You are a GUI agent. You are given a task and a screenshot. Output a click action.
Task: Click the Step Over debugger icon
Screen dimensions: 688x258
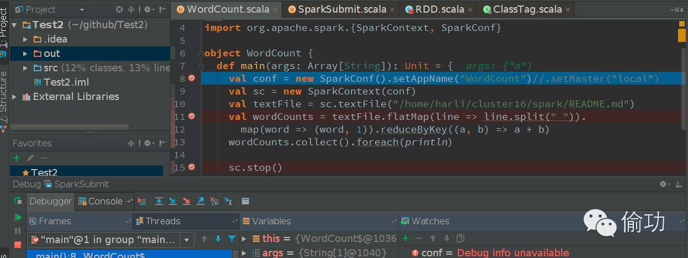[x=159, y=201]
